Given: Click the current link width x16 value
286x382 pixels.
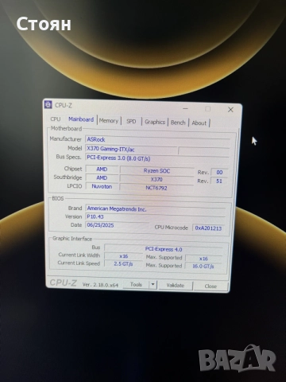Looking at the screenshot, I should tap(123, 256).
